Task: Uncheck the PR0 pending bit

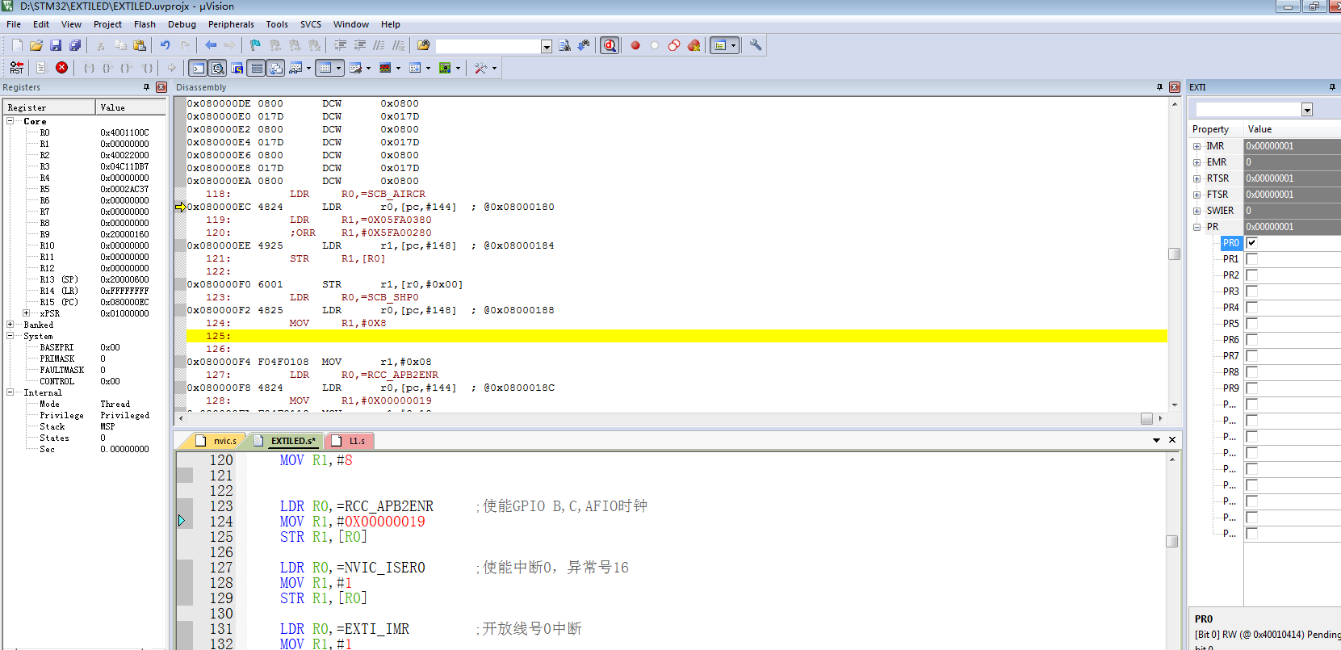Action: pyautogui.click(x=1251, y=242)
